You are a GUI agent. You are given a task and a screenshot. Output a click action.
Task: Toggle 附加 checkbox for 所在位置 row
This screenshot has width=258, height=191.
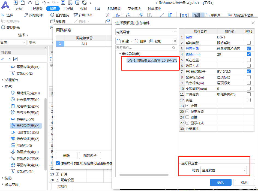coord(249,60)
